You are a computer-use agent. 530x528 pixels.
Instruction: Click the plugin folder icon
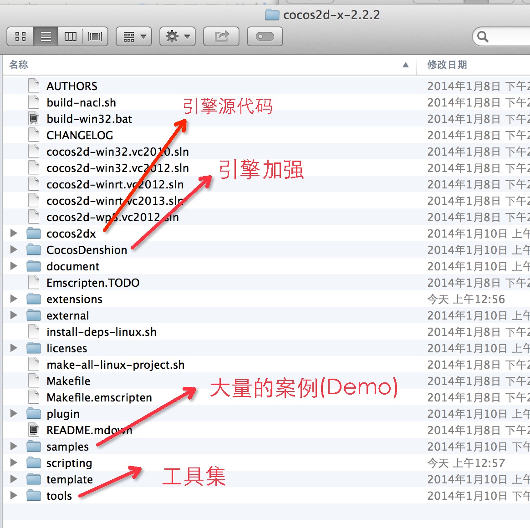coord(33,413)
